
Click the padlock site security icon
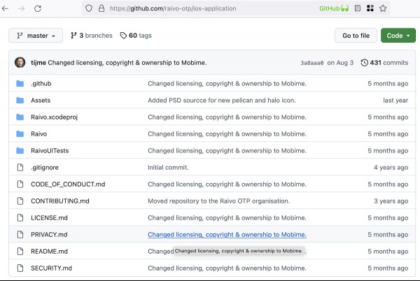pyautogui.click(x=101, y=8)
